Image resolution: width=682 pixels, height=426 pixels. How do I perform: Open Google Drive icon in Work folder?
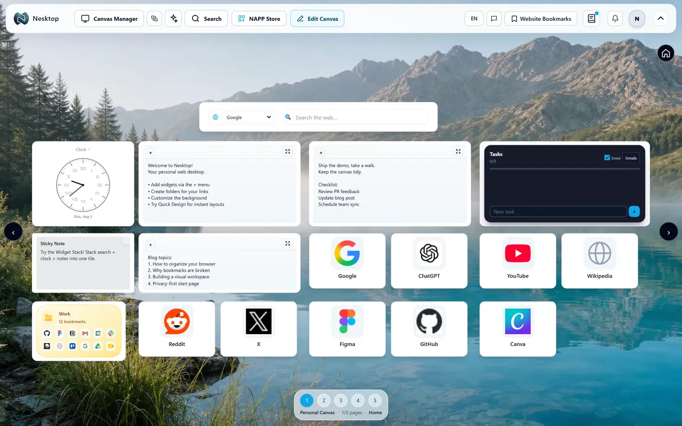[x=98, y=346]
